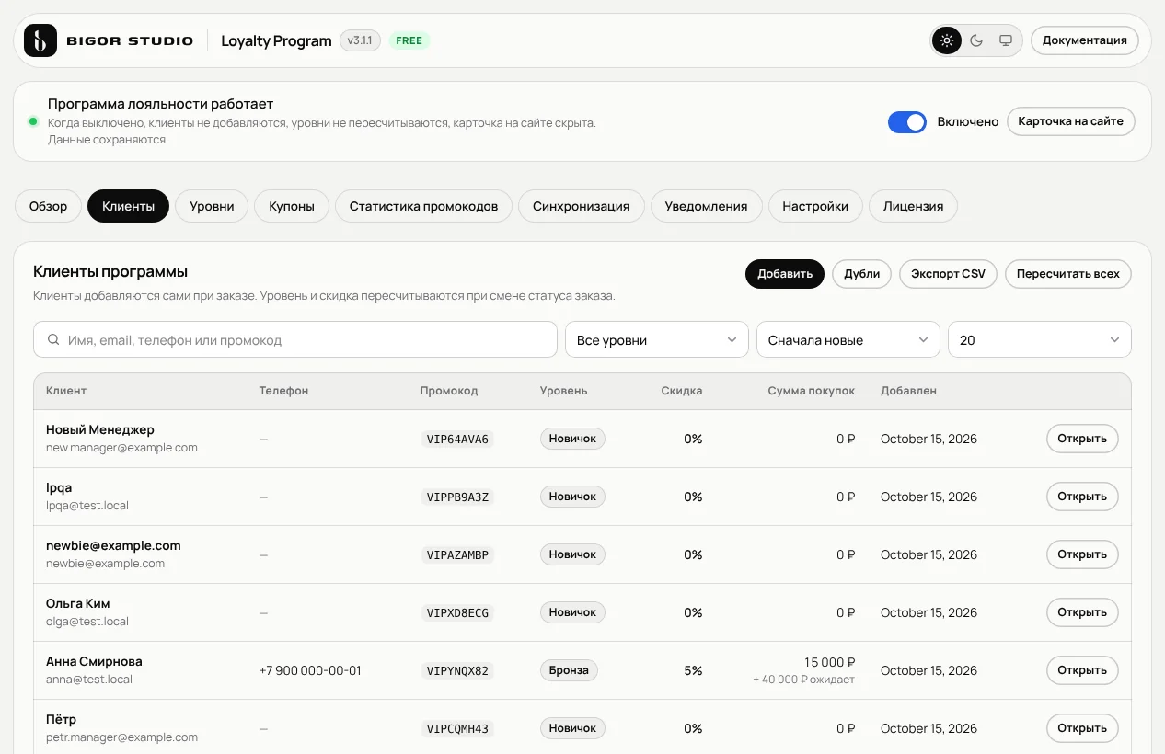Go to the Купоны tab

click(292, 206)
